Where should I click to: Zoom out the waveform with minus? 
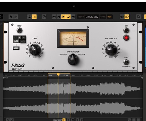pyautogui.click(x=138, y=120)
